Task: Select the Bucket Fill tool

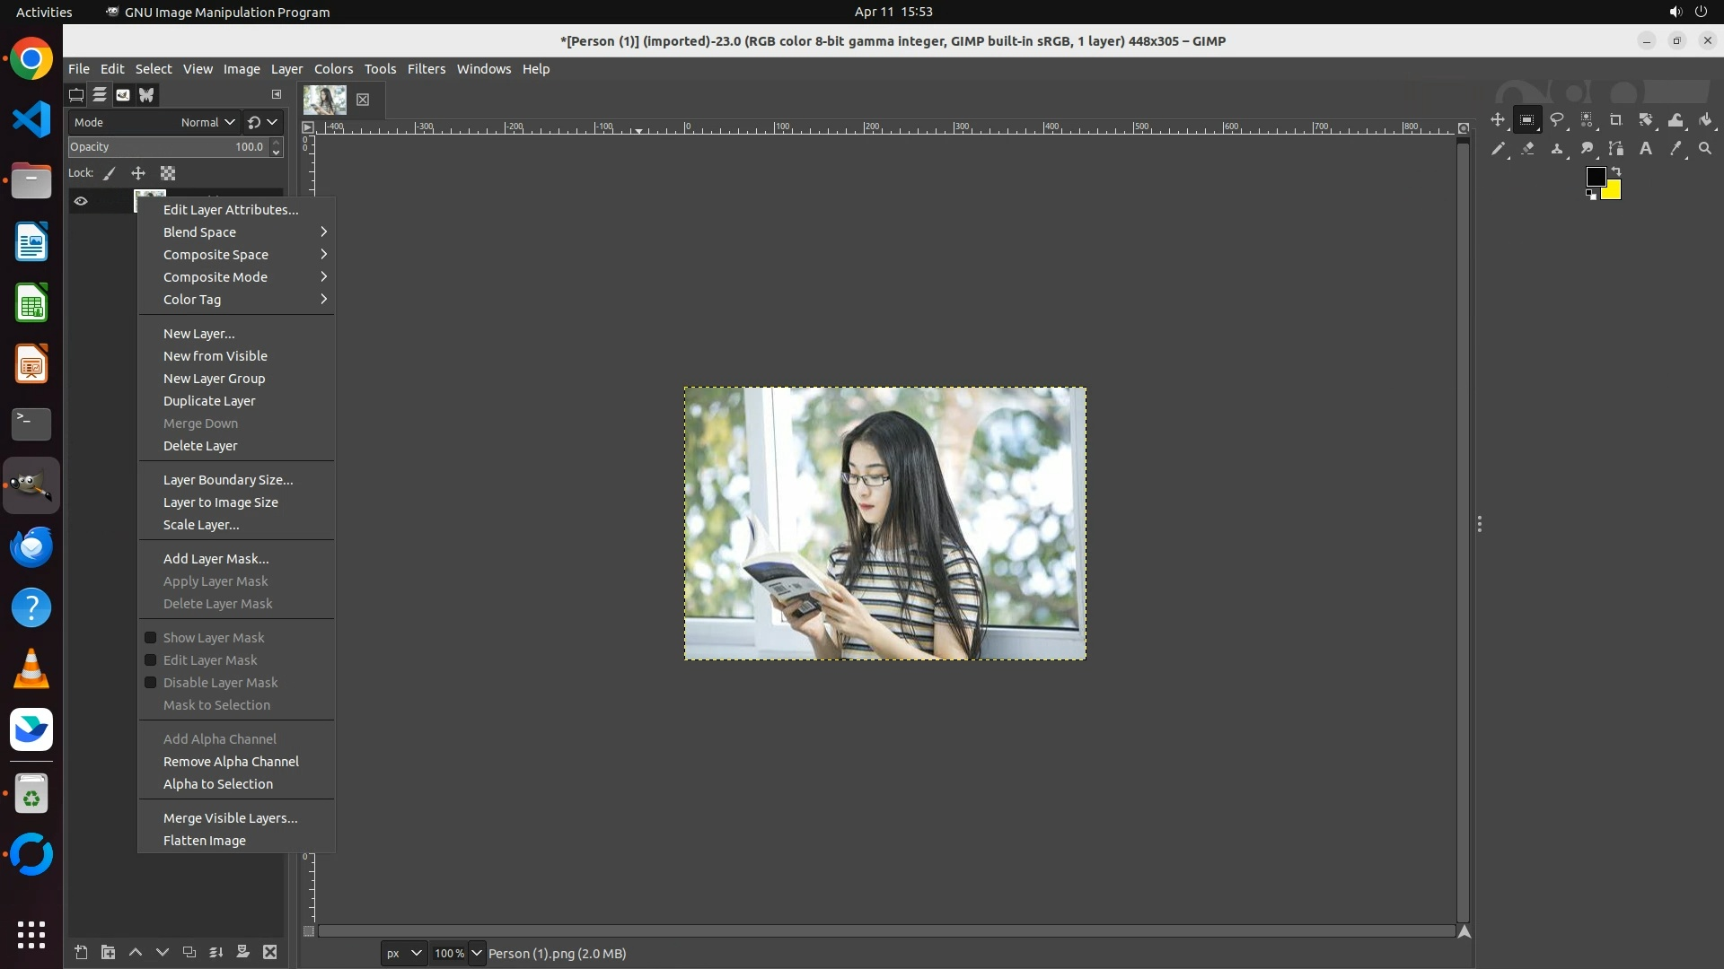Action: 1705,119
